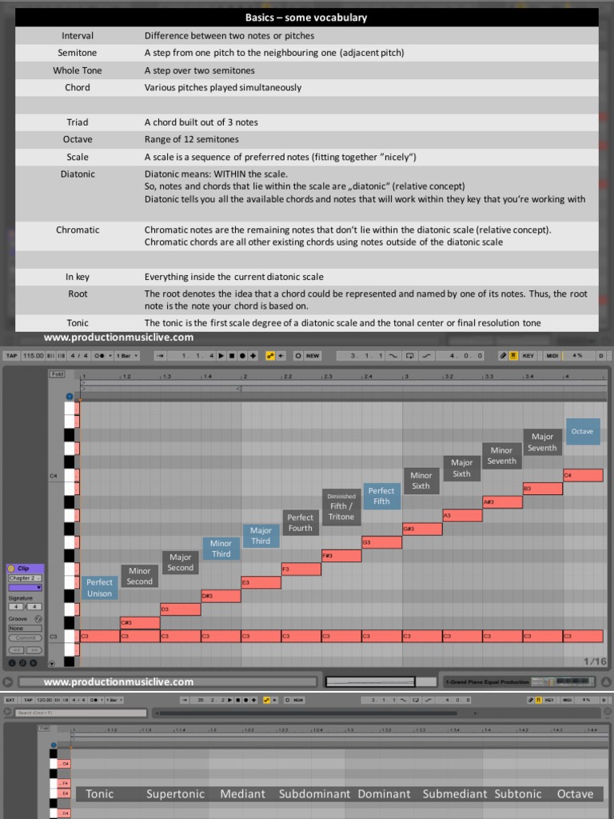
Task: Show the Envelopes box via E icon
Action: coord(33,663)
